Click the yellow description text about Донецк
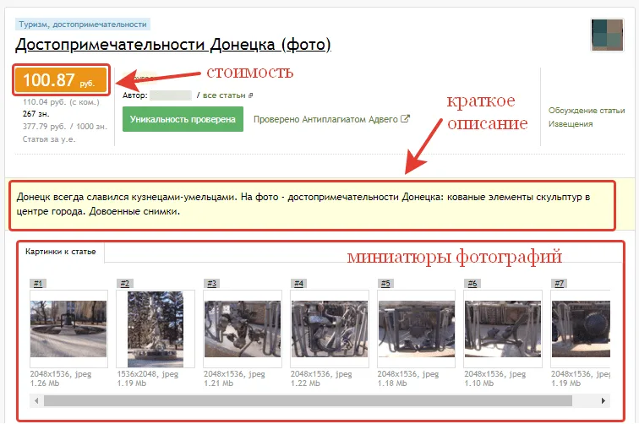The image size is (639, 424). click(x=303, y=204)
